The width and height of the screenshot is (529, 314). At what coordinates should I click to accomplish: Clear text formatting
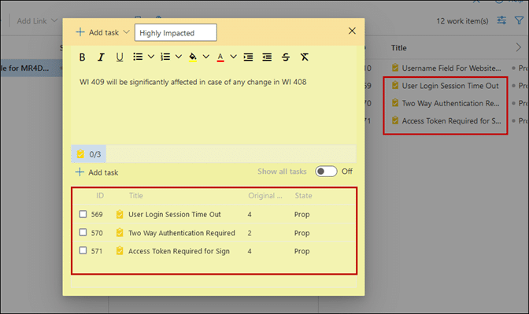(305, 57)
